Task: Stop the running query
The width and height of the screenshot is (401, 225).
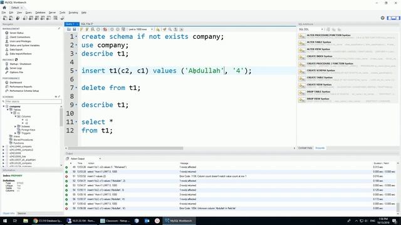Action: [x=98, y=29]
